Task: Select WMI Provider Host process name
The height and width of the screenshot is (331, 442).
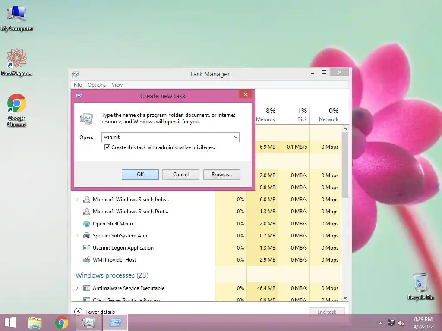Action: [x=114, y=260]
